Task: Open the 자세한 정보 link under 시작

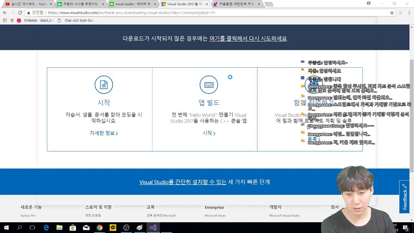Action: tap(103, 133)
